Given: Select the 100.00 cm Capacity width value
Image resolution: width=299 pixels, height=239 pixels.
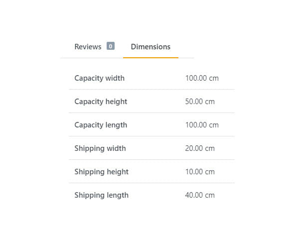Looking at the screenshot, I should (x=202, y=78).
